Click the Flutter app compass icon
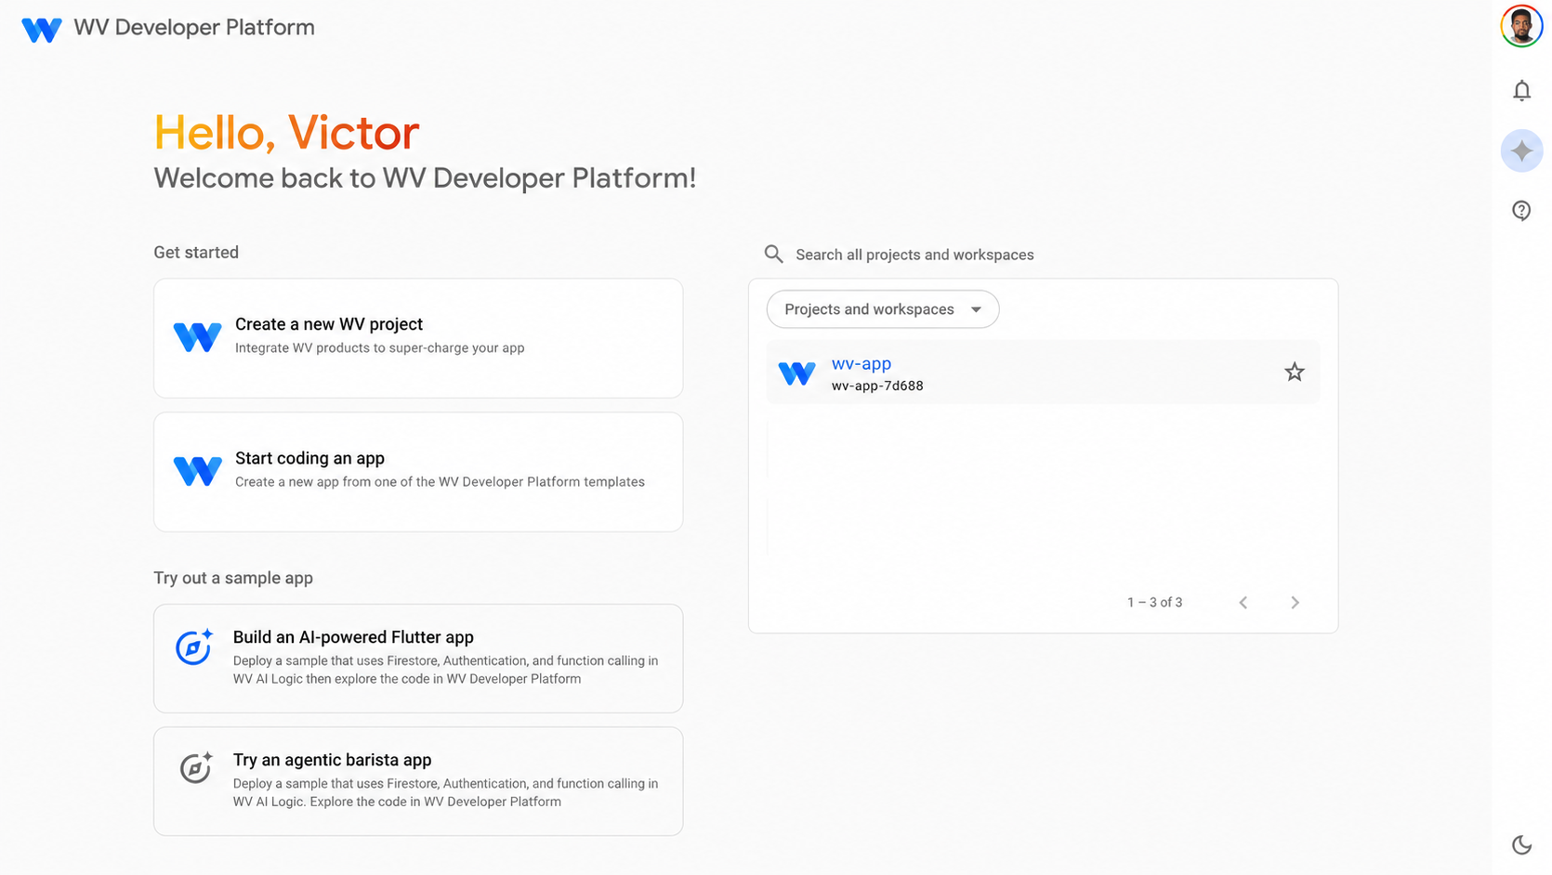This screenshot has width=1552, height=875. [194, 646]
